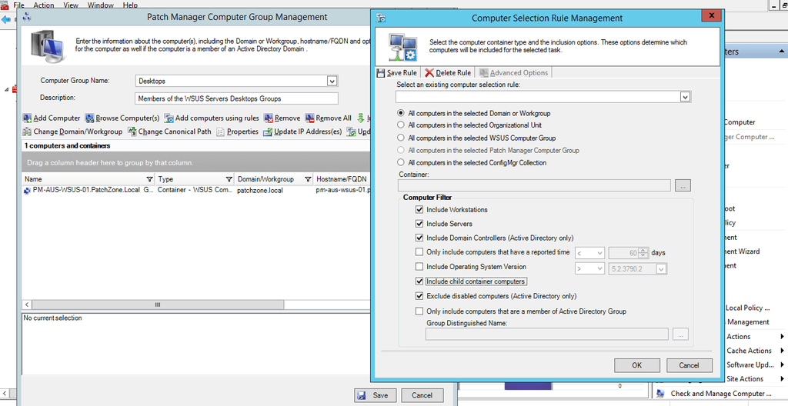Click Change Canonical Path icon
This screenshot has width=788, height=406.
(x=132, y=131)
